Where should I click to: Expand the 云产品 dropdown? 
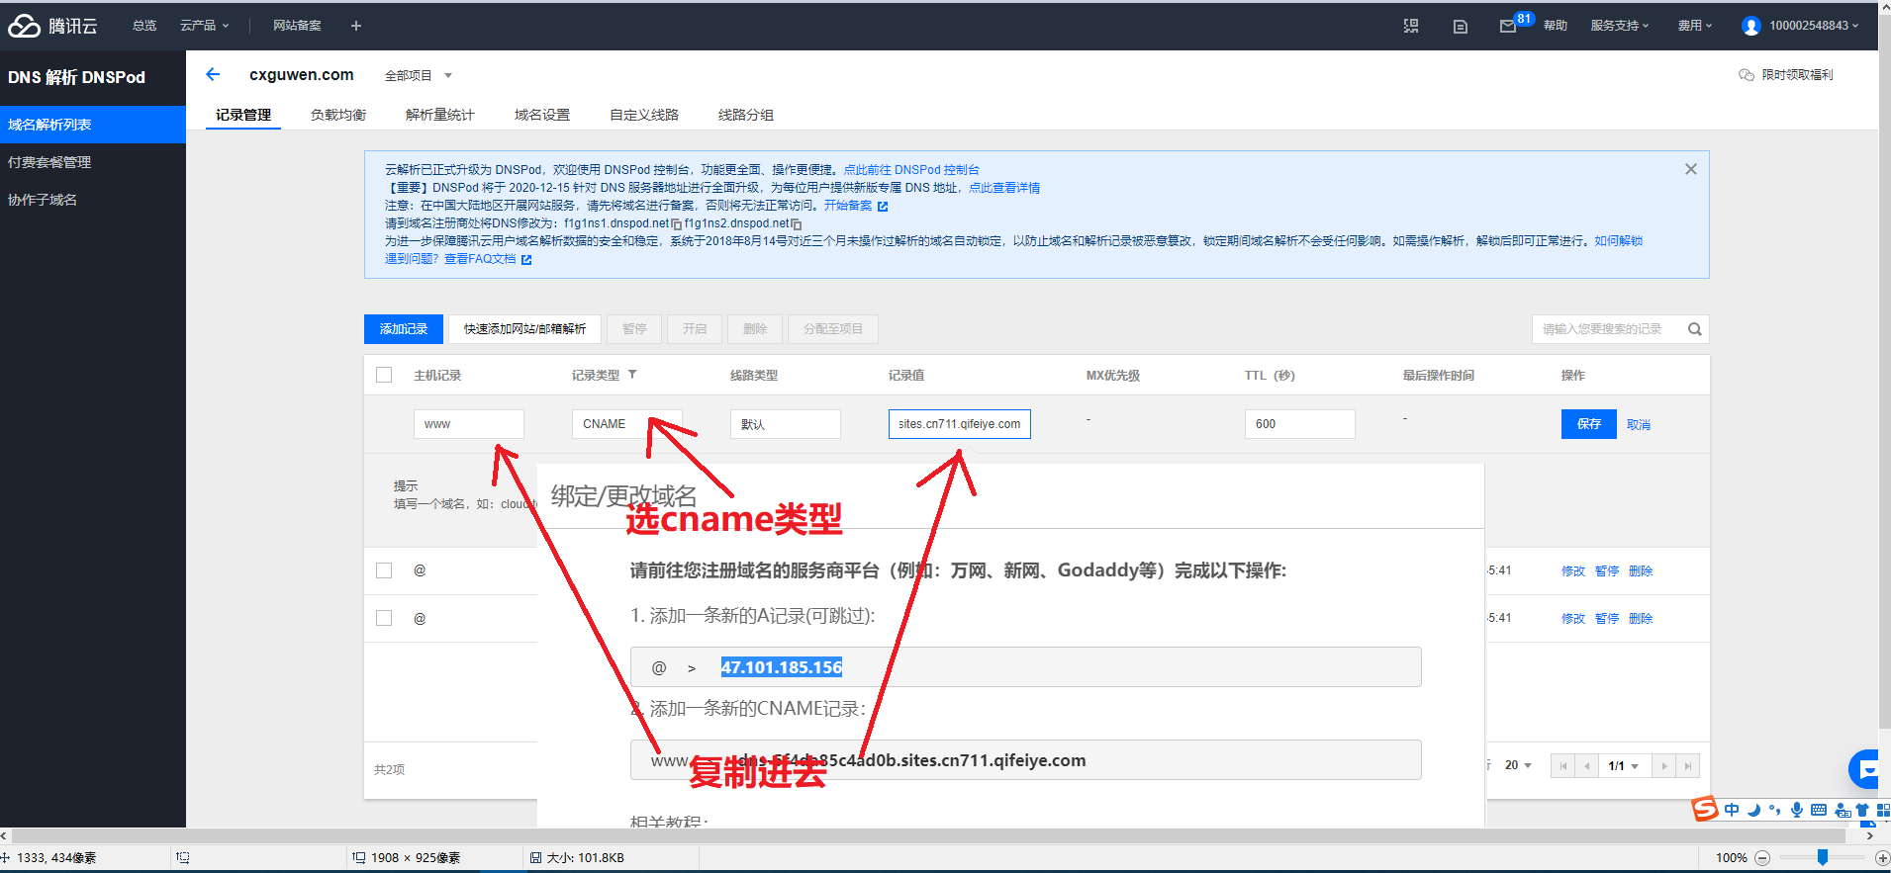pyautogui.click(x=205, y=26)
